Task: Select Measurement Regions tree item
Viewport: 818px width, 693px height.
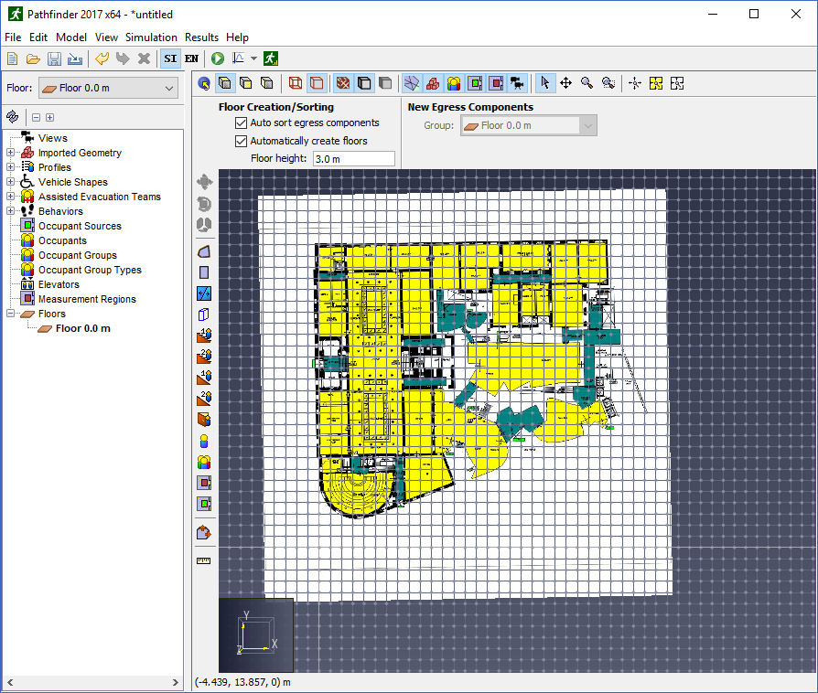Action: (87, 299)
